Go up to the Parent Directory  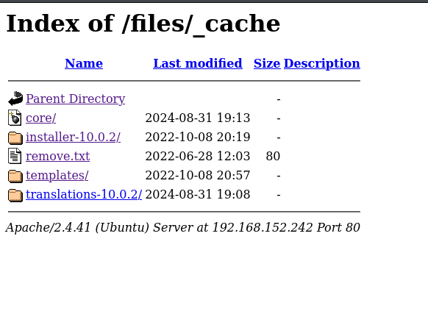[x=75, y=99]
